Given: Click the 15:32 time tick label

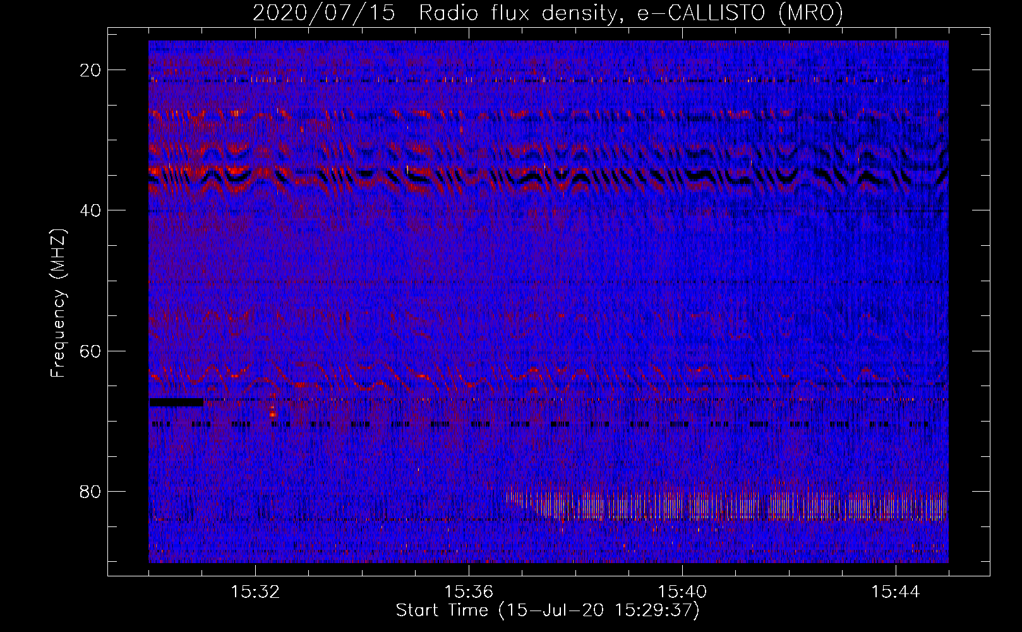Looking at the screenshot, I should click(x=255, y=592).
